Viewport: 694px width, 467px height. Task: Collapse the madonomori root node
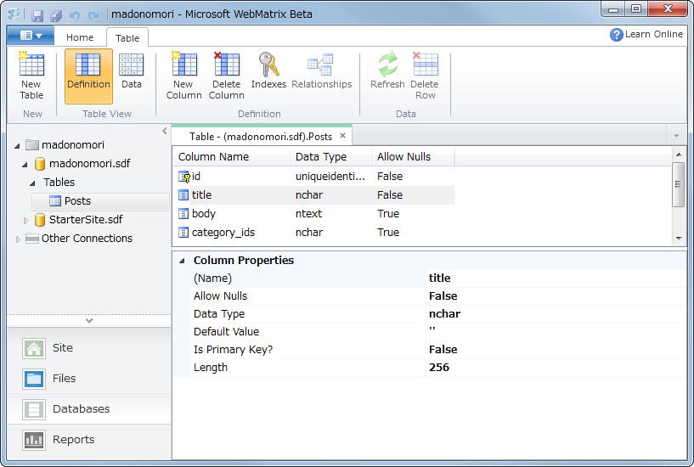pos(17,145)
